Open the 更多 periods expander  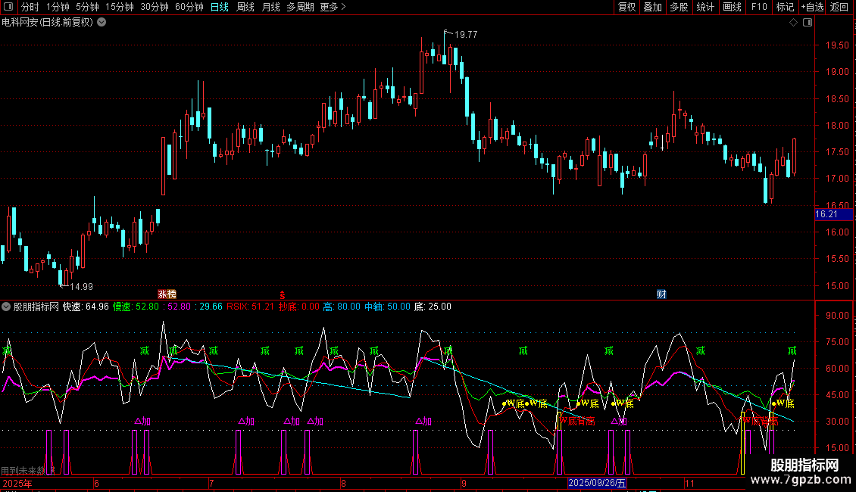[333, 8]
